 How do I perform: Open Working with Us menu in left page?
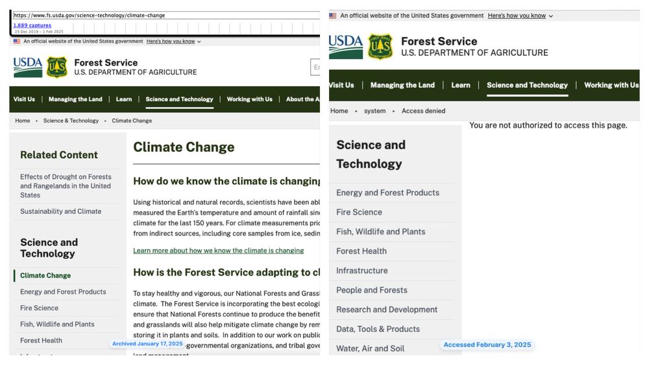click(x=250, y=99)
